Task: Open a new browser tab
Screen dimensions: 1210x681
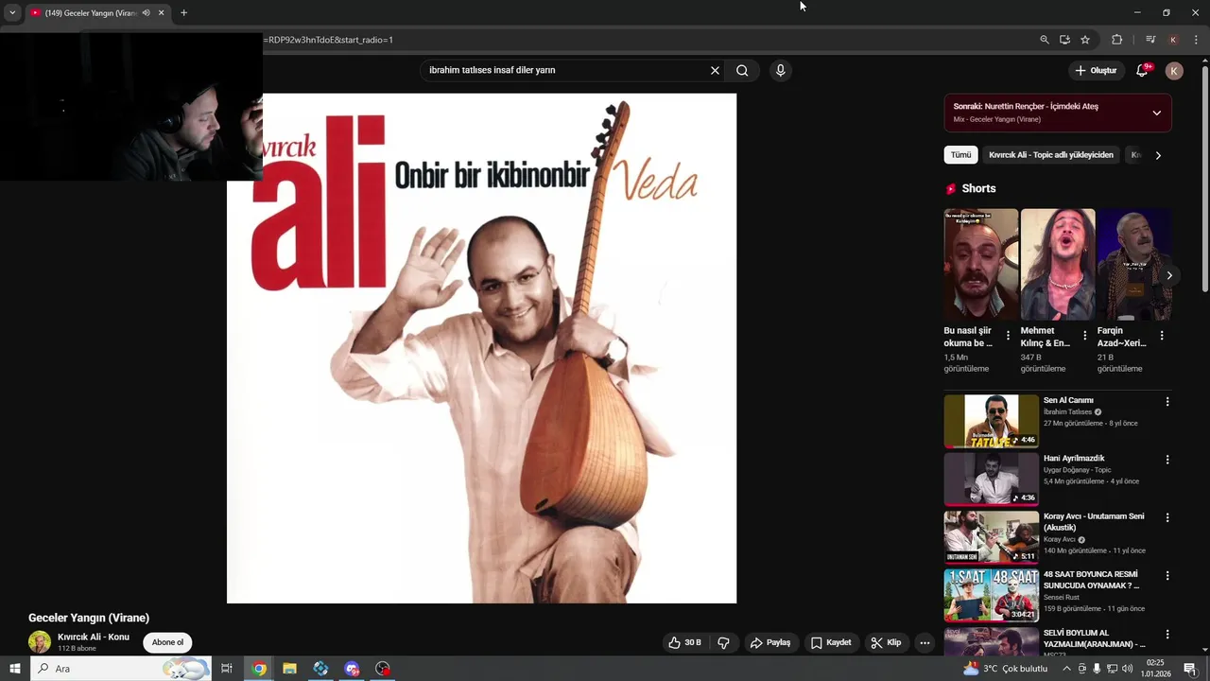Action: pyautogui.click(x=183, y=13)
